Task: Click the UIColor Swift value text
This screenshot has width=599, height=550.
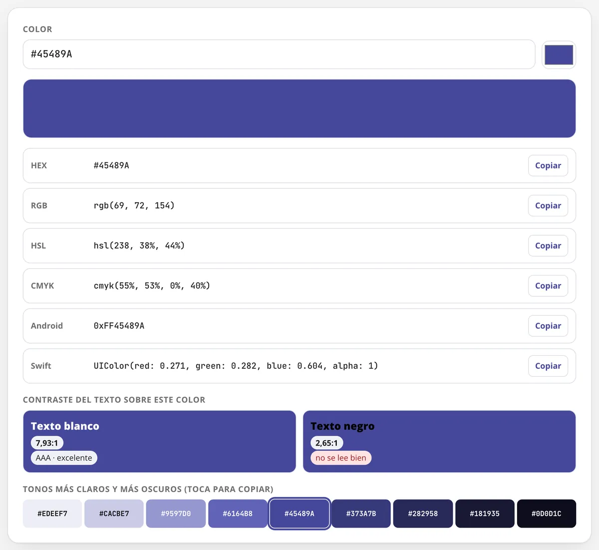Action: tap(236, 366)
